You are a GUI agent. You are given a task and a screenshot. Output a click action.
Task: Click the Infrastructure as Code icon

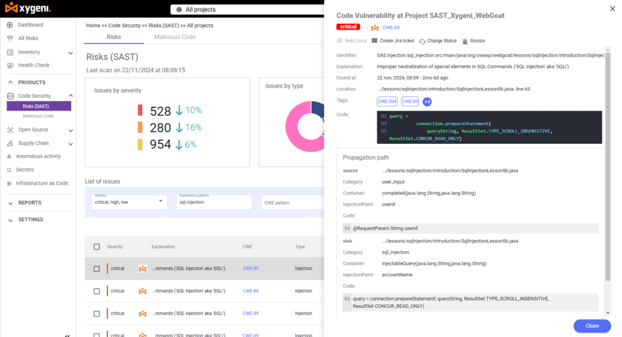click(10, 183)
